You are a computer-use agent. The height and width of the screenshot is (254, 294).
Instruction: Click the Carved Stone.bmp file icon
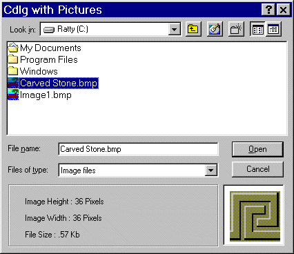[13, 83]
